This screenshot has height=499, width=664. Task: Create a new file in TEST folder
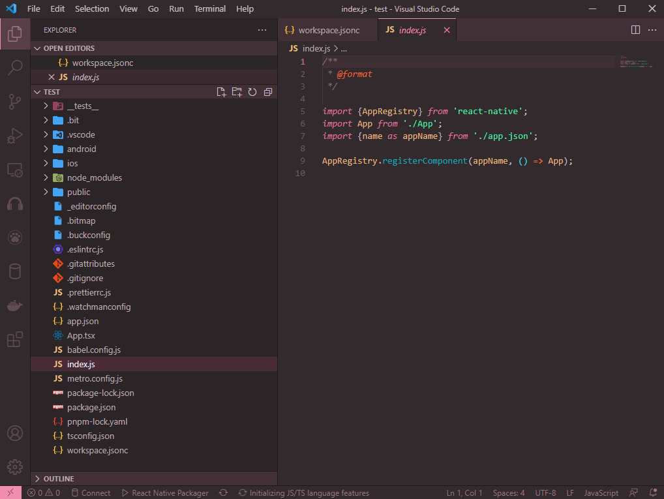[x=221, y=92]
